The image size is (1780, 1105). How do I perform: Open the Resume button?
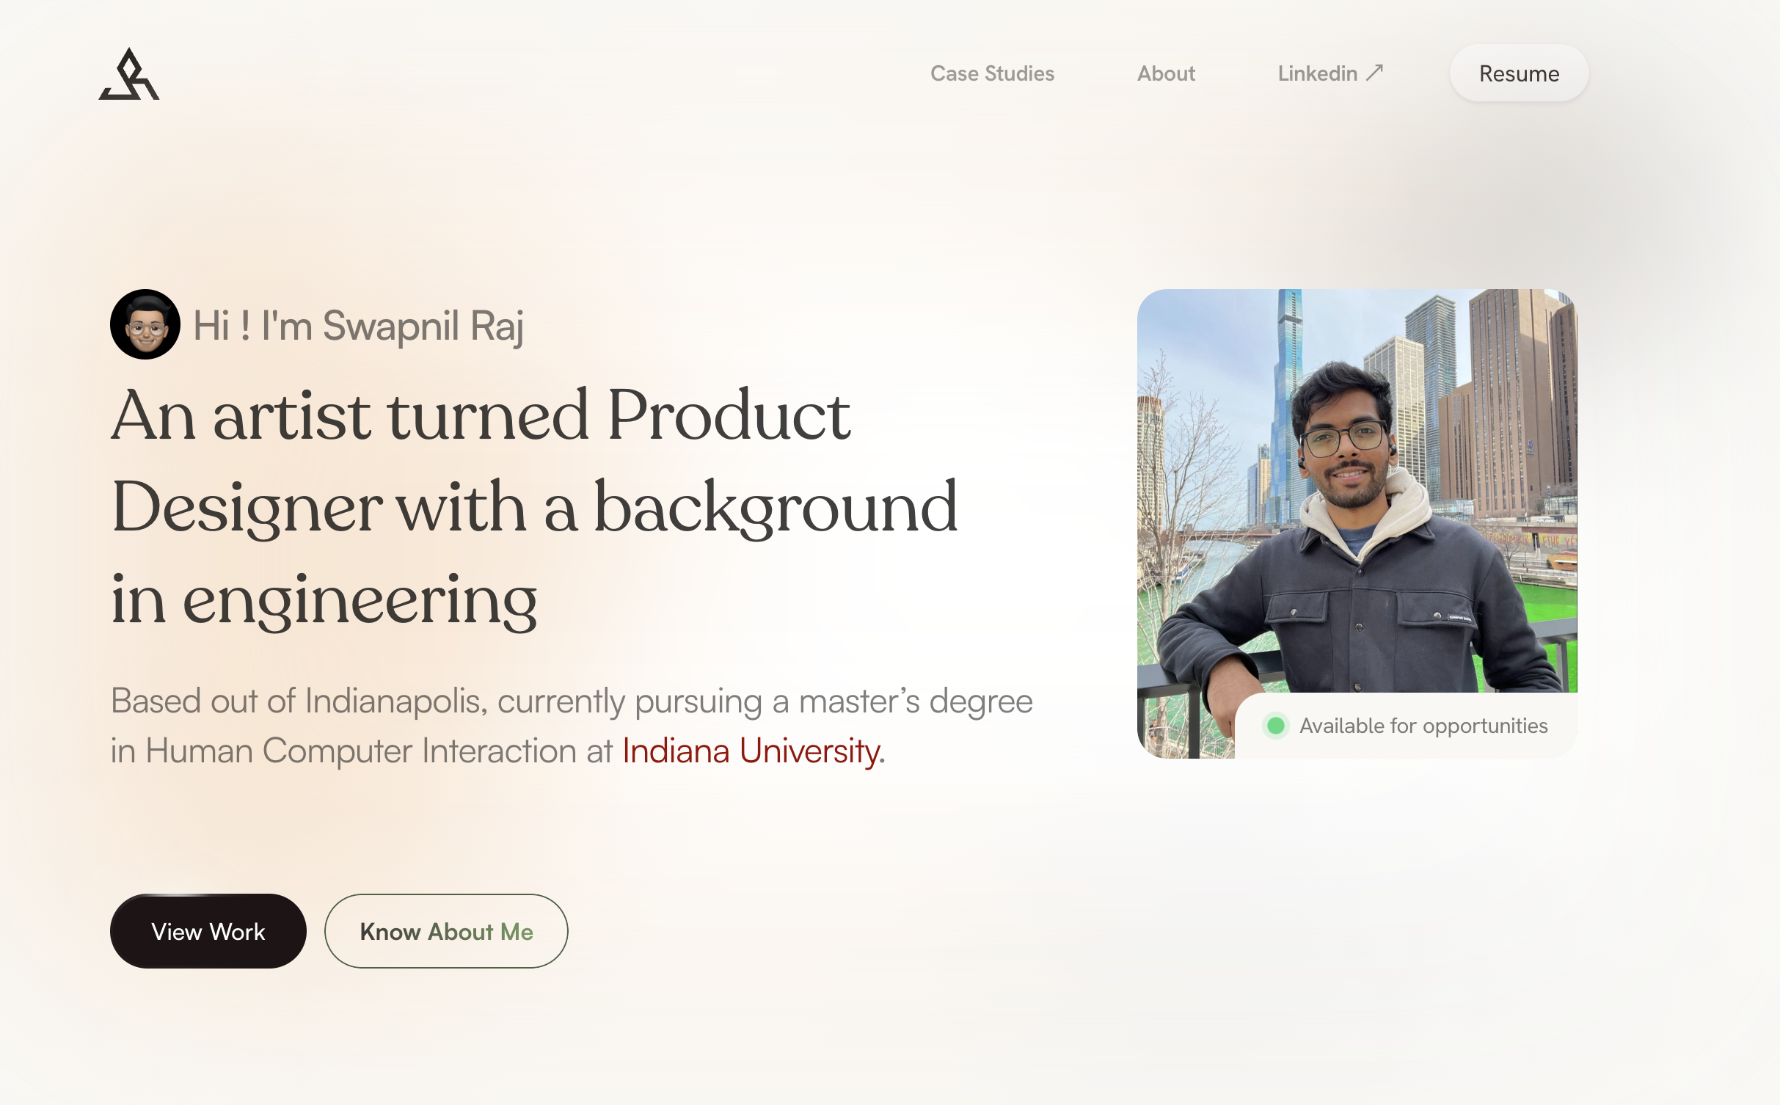[1519, 73]
